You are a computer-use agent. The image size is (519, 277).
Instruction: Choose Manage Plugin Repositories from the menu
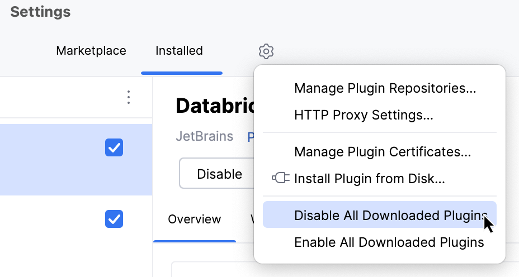[385, 88]
